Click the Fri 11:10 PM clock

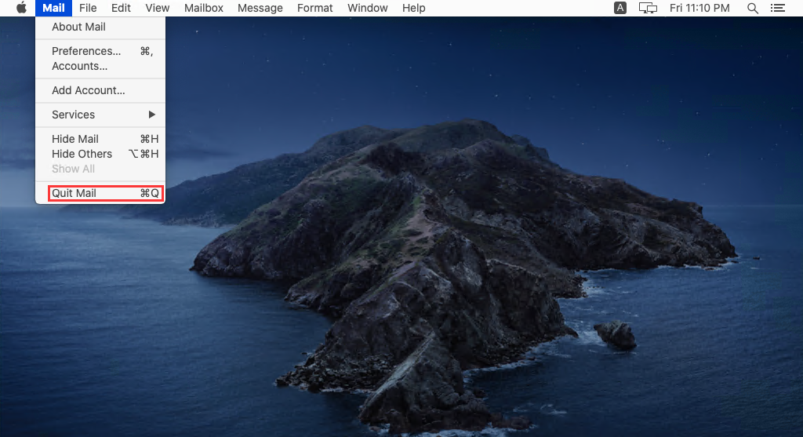(x=699, y=8)
